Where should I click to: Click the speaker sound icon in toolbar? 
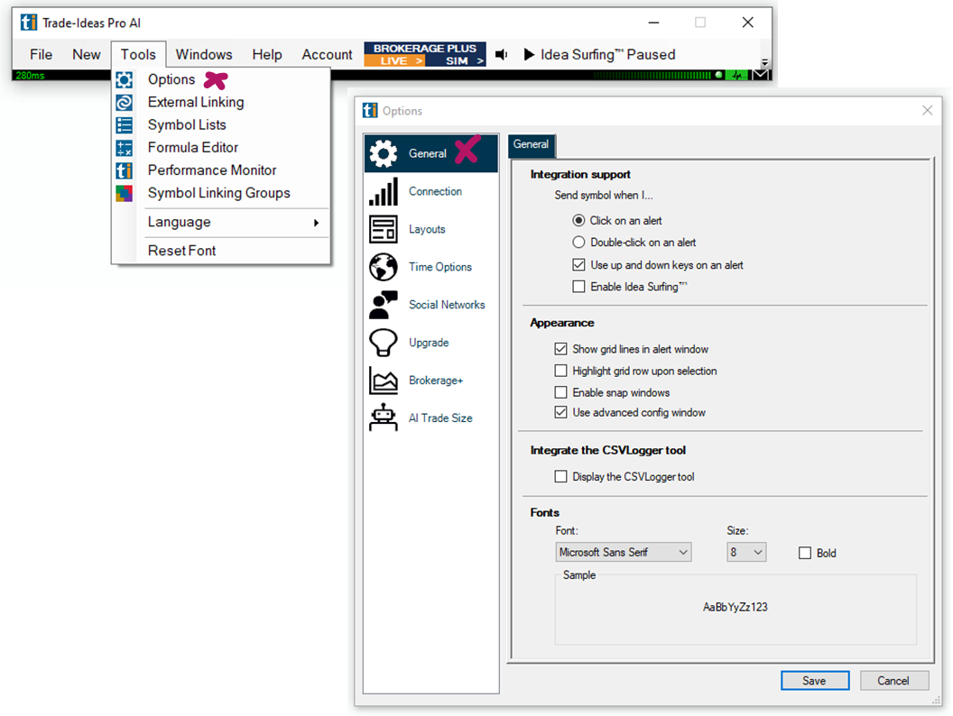click(502, 55)
